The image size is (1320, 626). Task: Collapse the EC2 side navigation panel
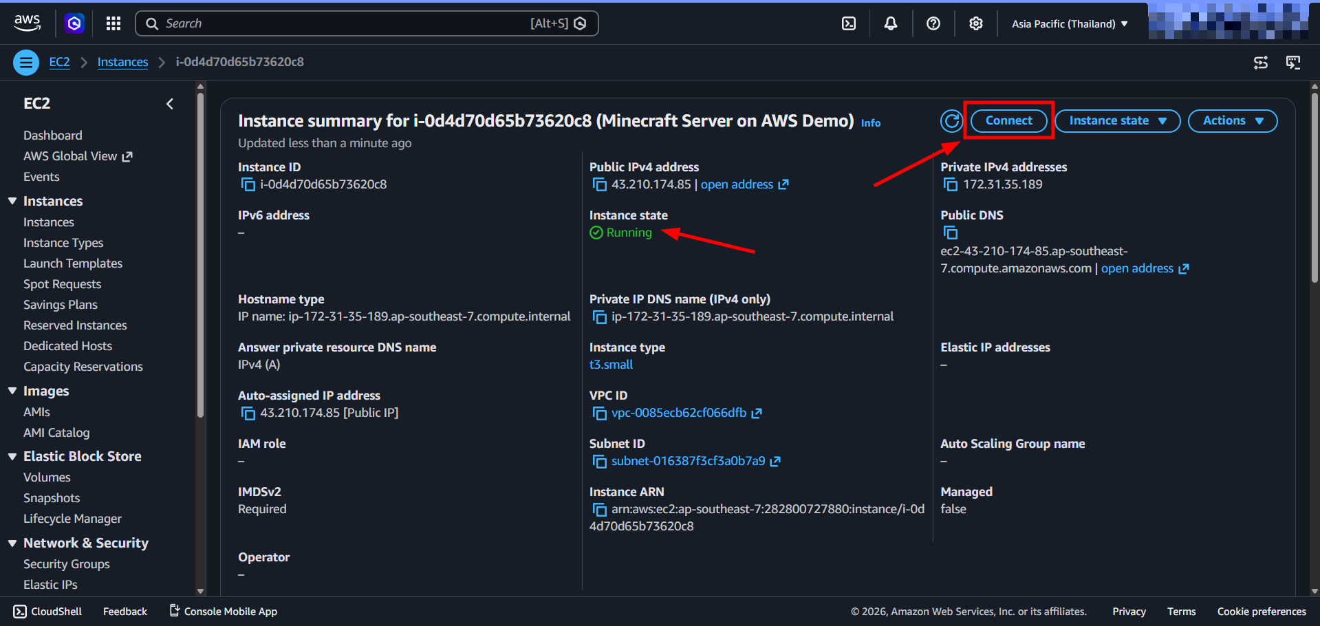pyautogui.click(x=170, y=104)
